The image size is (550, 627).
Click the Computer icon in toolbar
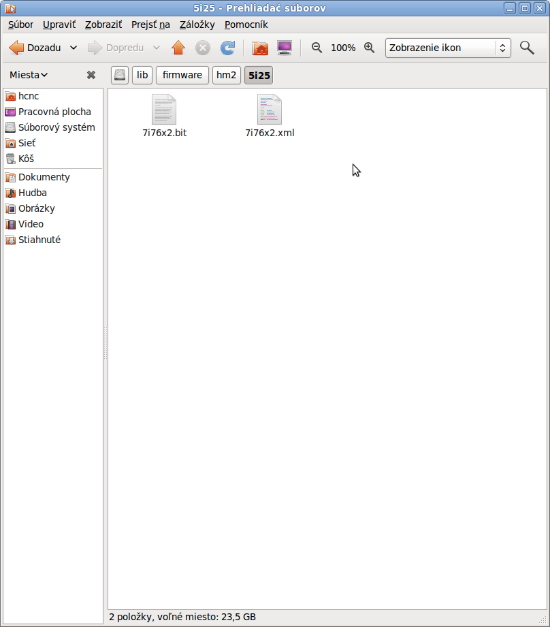[285, 48]
